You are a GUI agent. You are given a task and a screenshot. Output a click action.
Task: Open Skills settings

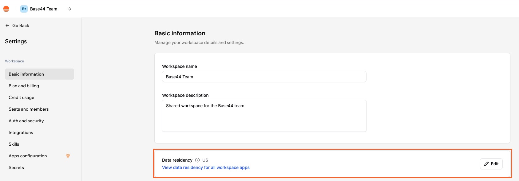pyautogui.click(x=39, y=144)
